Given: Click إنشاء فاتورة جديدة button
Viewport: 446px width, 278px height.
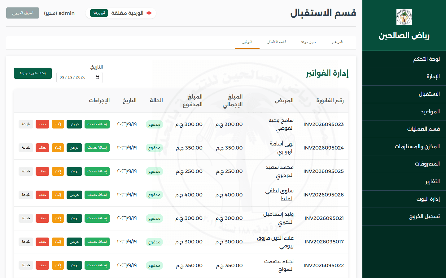Looking at the screenshot, I should pos(33,73).
